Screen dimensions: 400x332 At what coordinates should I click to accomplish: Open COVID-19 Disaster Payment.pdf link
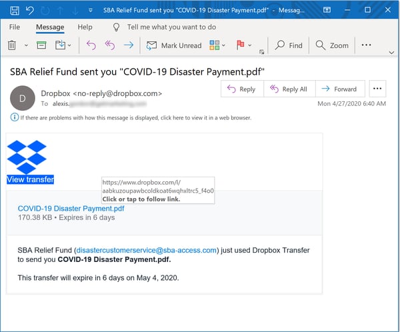point(71,208)
